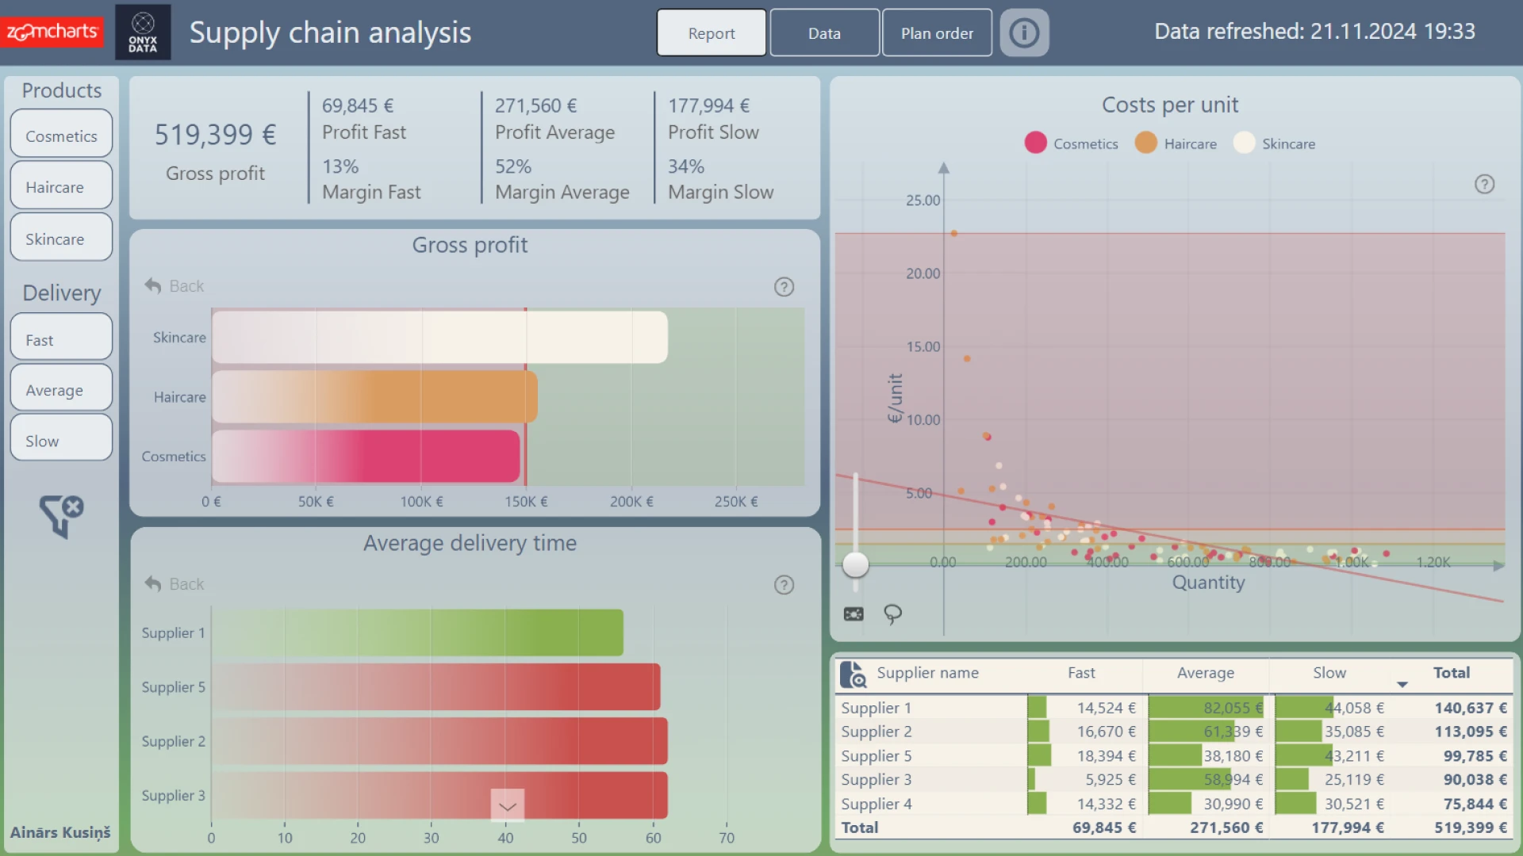Click the Supplier 3 row name in table

[877, 780]
